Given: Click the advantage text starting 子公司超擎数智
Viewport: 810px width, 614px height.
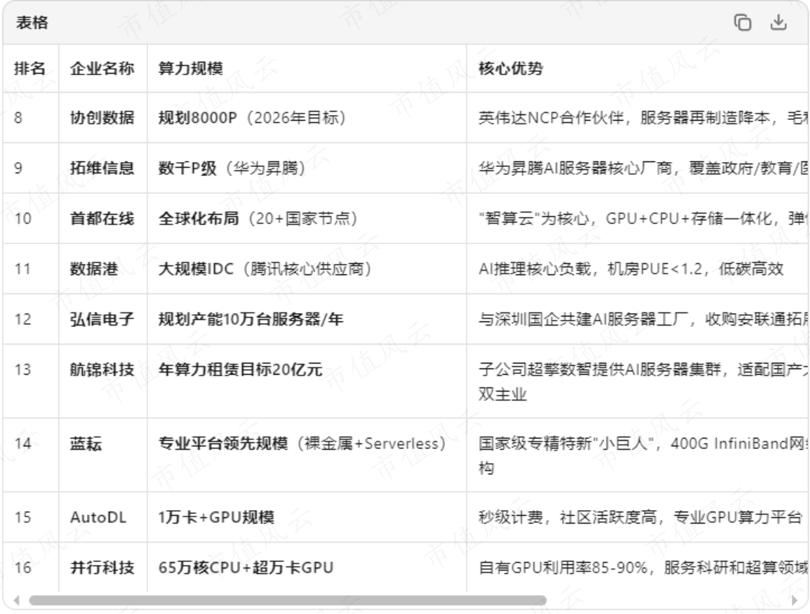Looking at the screenshot, I should (643, 382).
